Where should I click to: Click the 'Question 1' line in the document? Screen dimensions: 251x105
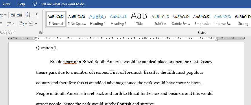point(46,48)
